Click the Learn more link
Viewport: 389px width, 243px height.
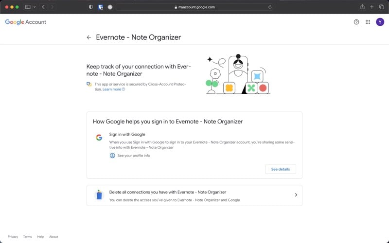[114, 89]
